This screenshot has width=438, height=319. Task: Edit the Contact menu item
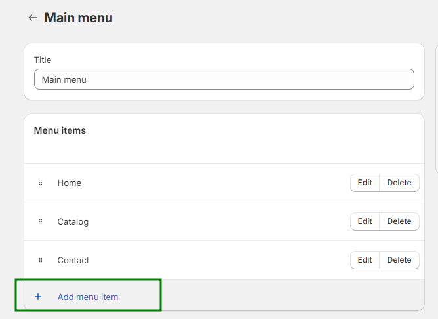pyautogui.click(x=365, y=260)
